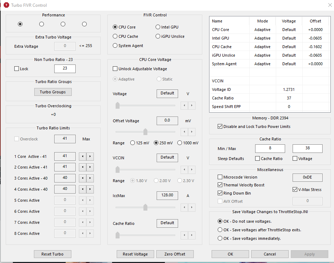
Task: Select CPU Core in FIVR Control
Action: coord(124,27)
